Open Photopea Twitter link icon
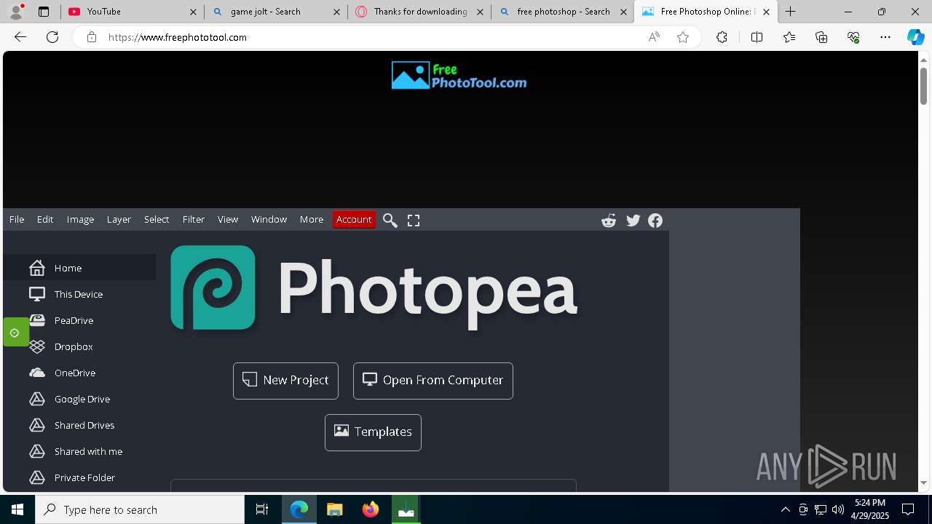This screenshot has width=932, height=524. click(x=633, y=221)
